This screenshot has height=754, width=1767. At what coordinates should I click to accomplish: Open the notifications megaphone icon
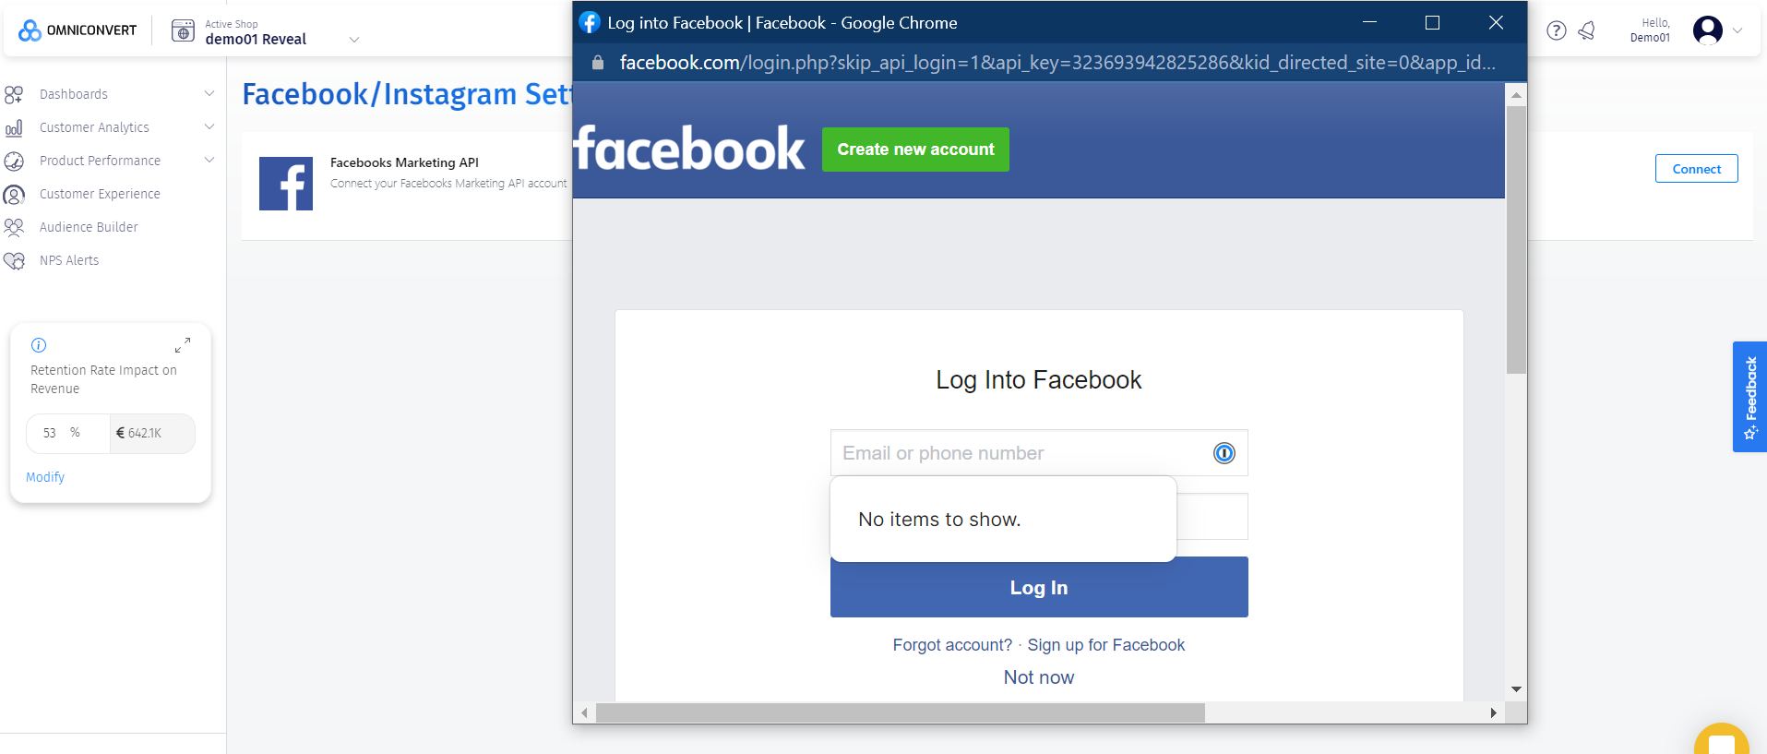pos(1587,30)
